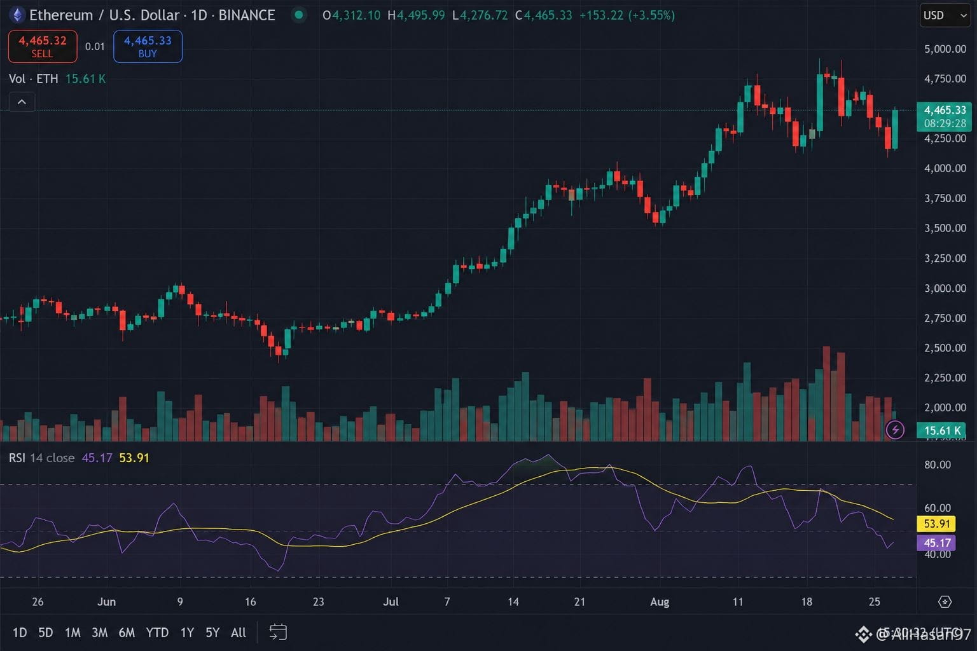Click the current price label 4,465.33 on axis
Image resolution: width=977 pixels, height=651 pixels.
tap(945, 110)
